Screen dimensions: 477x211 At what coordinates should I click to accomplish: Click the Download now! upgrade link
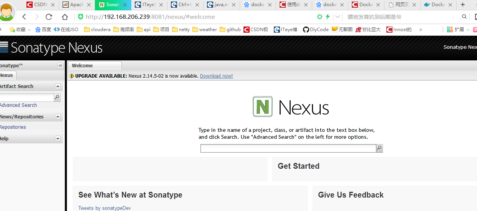(x=216, y=76)
